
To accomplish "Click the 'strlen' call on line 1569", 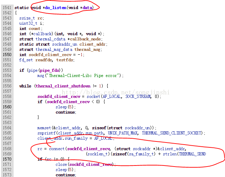I will 170,154.
